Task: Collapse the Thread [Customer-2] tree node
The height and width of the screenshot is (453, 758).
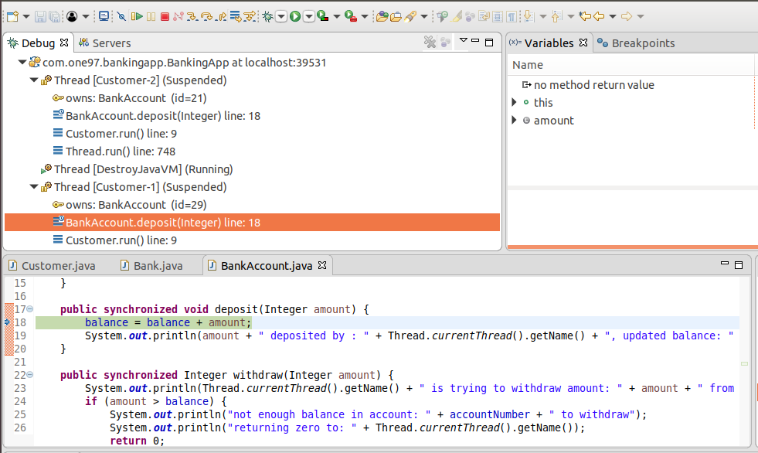Action: click(34, 80)
